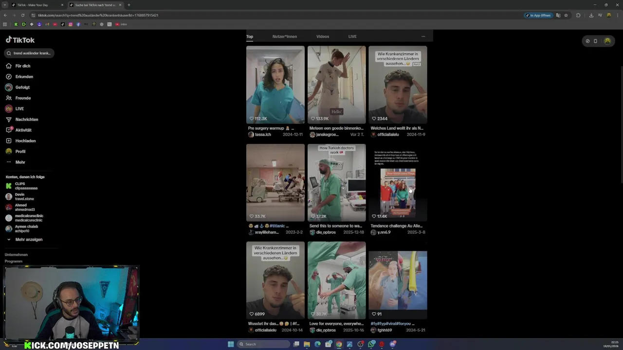Click TikTok coins icon top right
The image size is (623, 350).
pyautogui.click(x=587, y=41)
